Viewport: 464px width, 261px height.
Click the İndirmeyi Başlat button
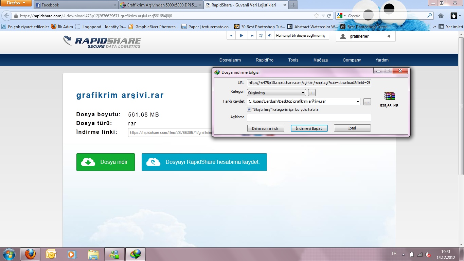(309, 128)
